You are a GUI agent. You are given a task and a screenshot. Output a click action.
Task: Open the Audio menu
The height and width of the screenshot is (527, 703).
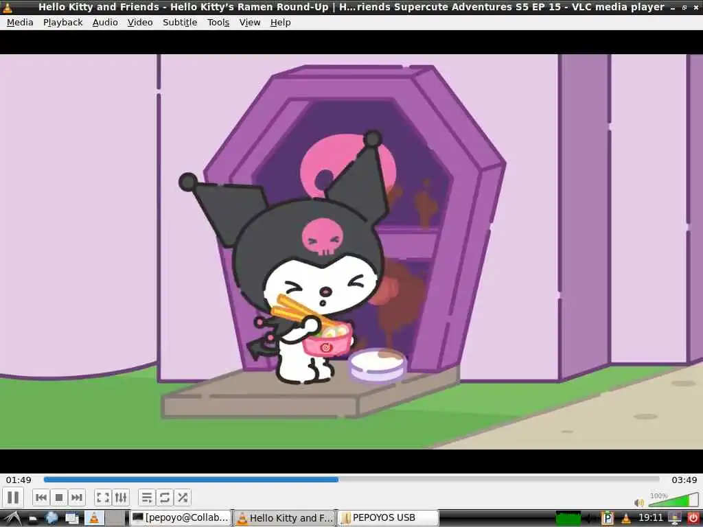[105, 23]
